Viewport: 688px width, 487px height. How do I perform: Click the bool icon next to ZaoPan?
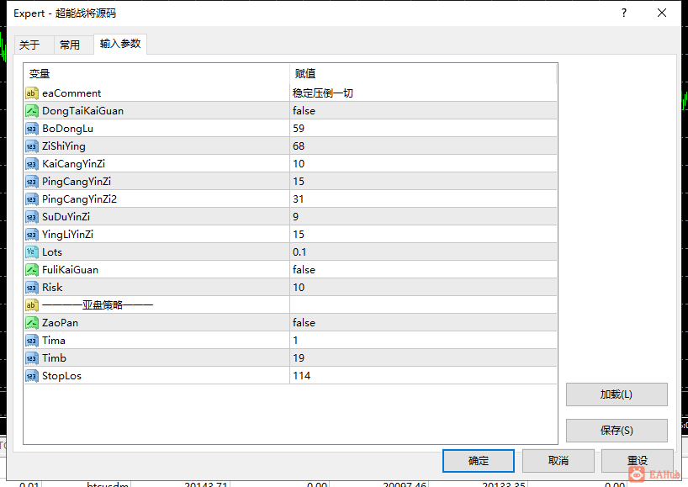coord(32,322)
